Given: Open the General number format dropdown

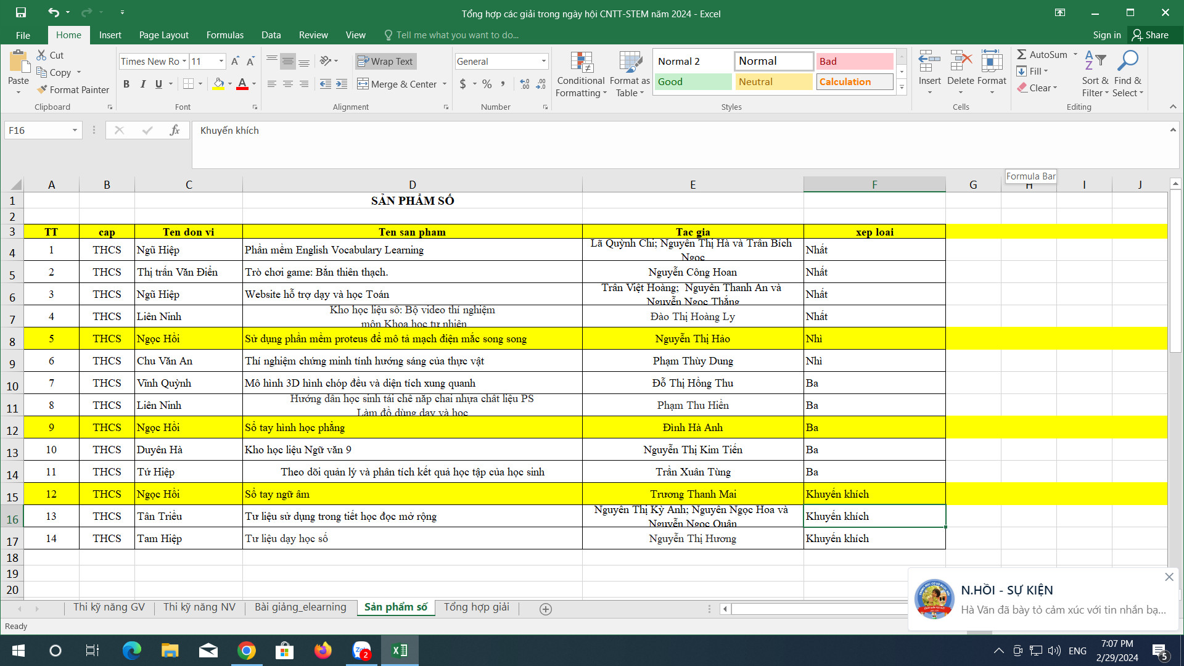Looking at the screenshot, I should 543,61.
